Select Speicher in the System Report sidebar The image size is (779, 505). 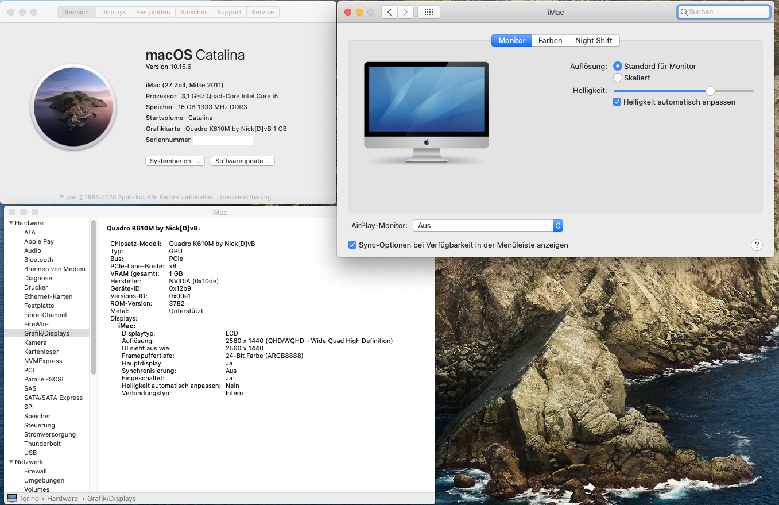pos(37,416)
